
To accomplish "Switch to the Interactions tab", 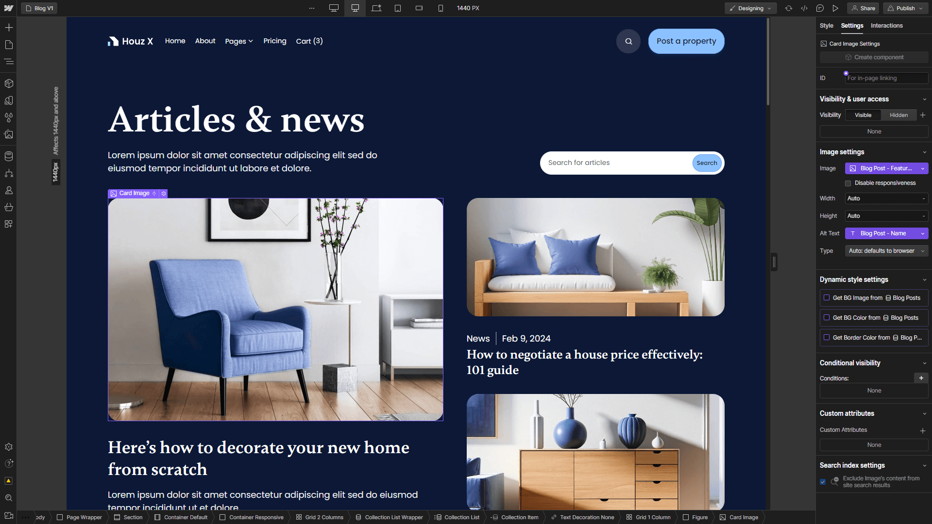I will (886, 26).
